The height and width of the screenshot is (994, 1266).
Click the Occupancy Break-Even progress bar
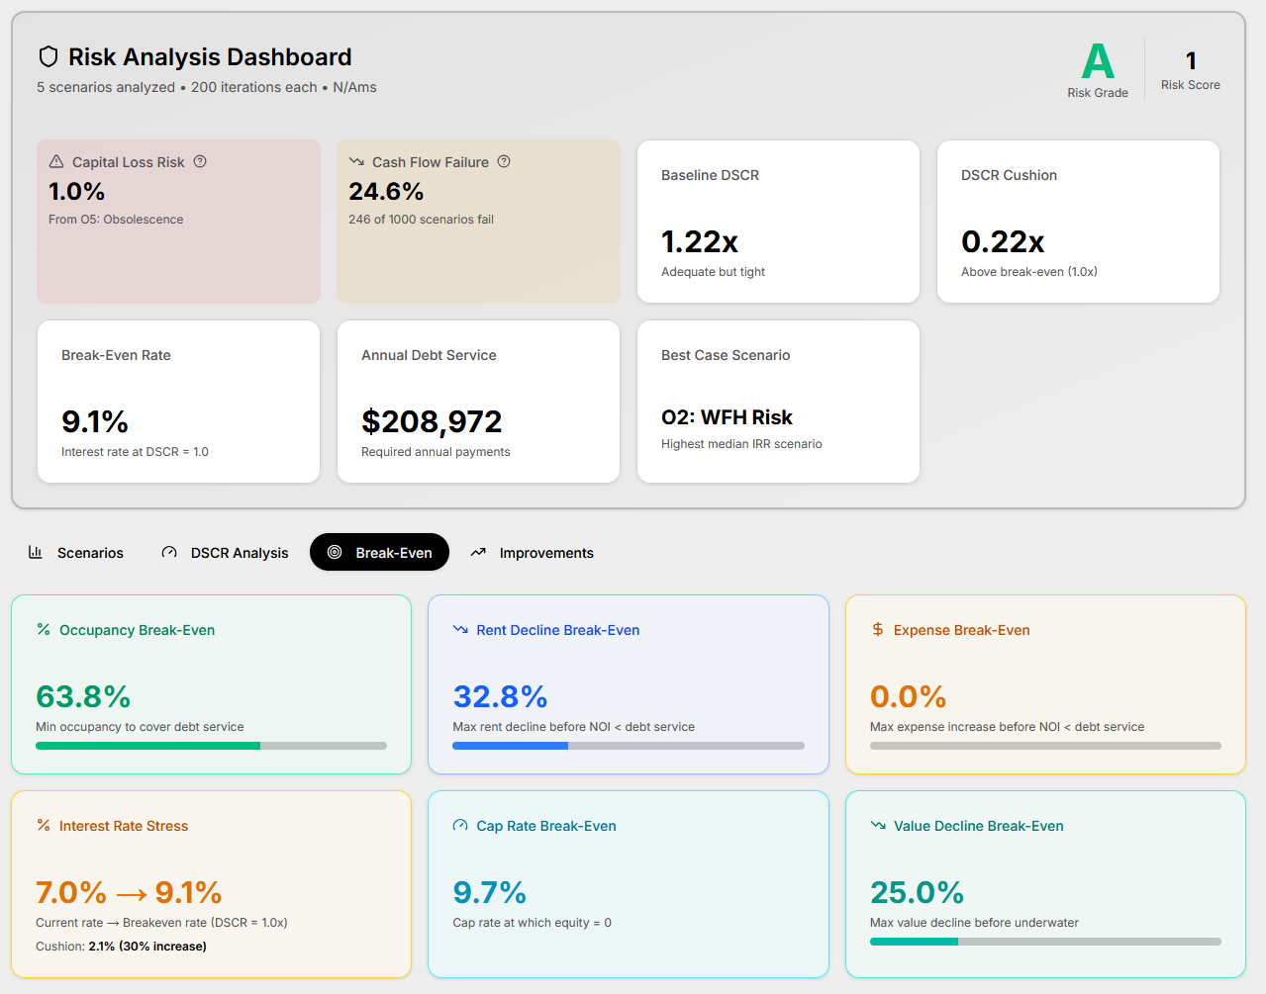coord(211,746)
